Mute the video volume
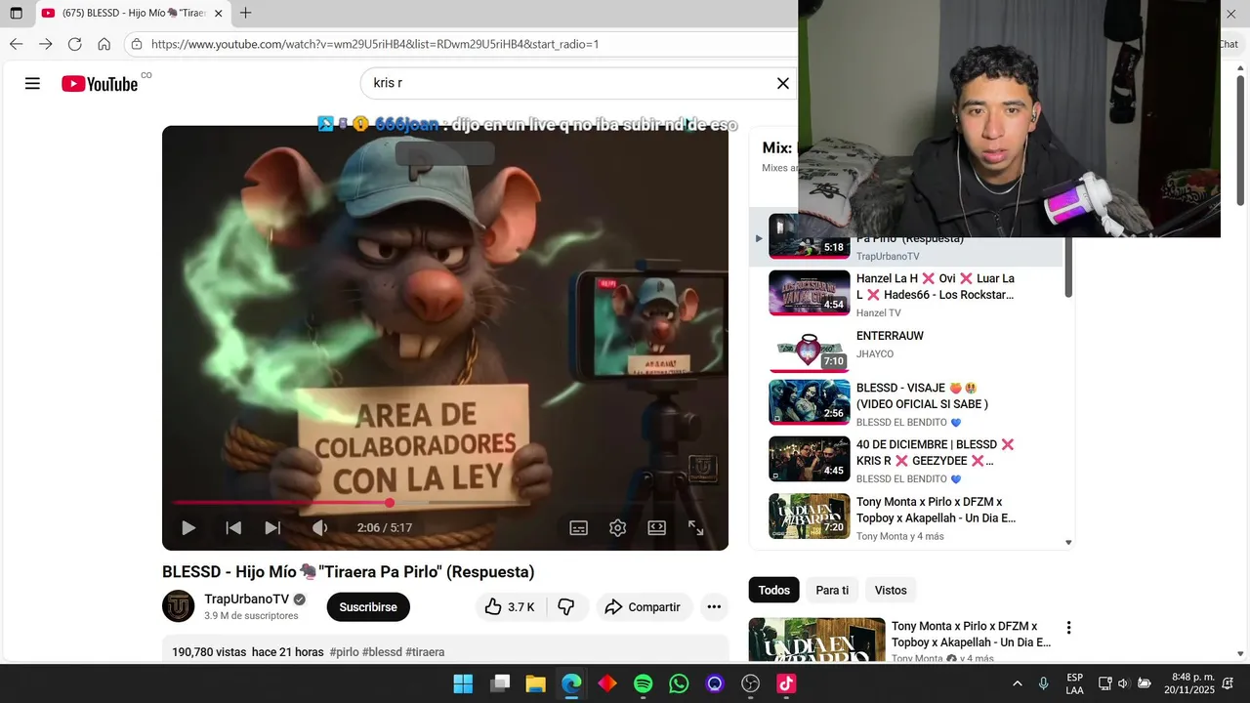Screen dimensions: 1250x703 [319, 528]
